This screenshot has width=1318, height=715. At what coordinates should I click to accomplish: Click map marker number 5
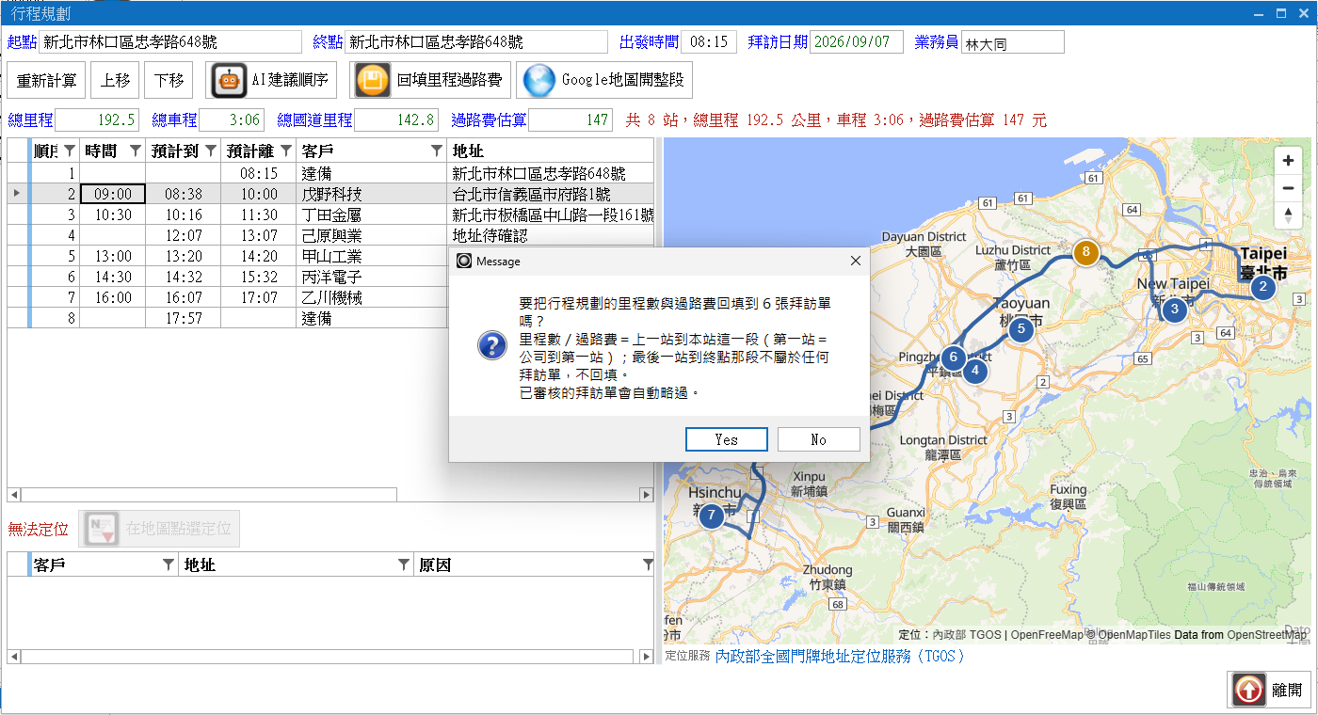(x=1021, y=329)
